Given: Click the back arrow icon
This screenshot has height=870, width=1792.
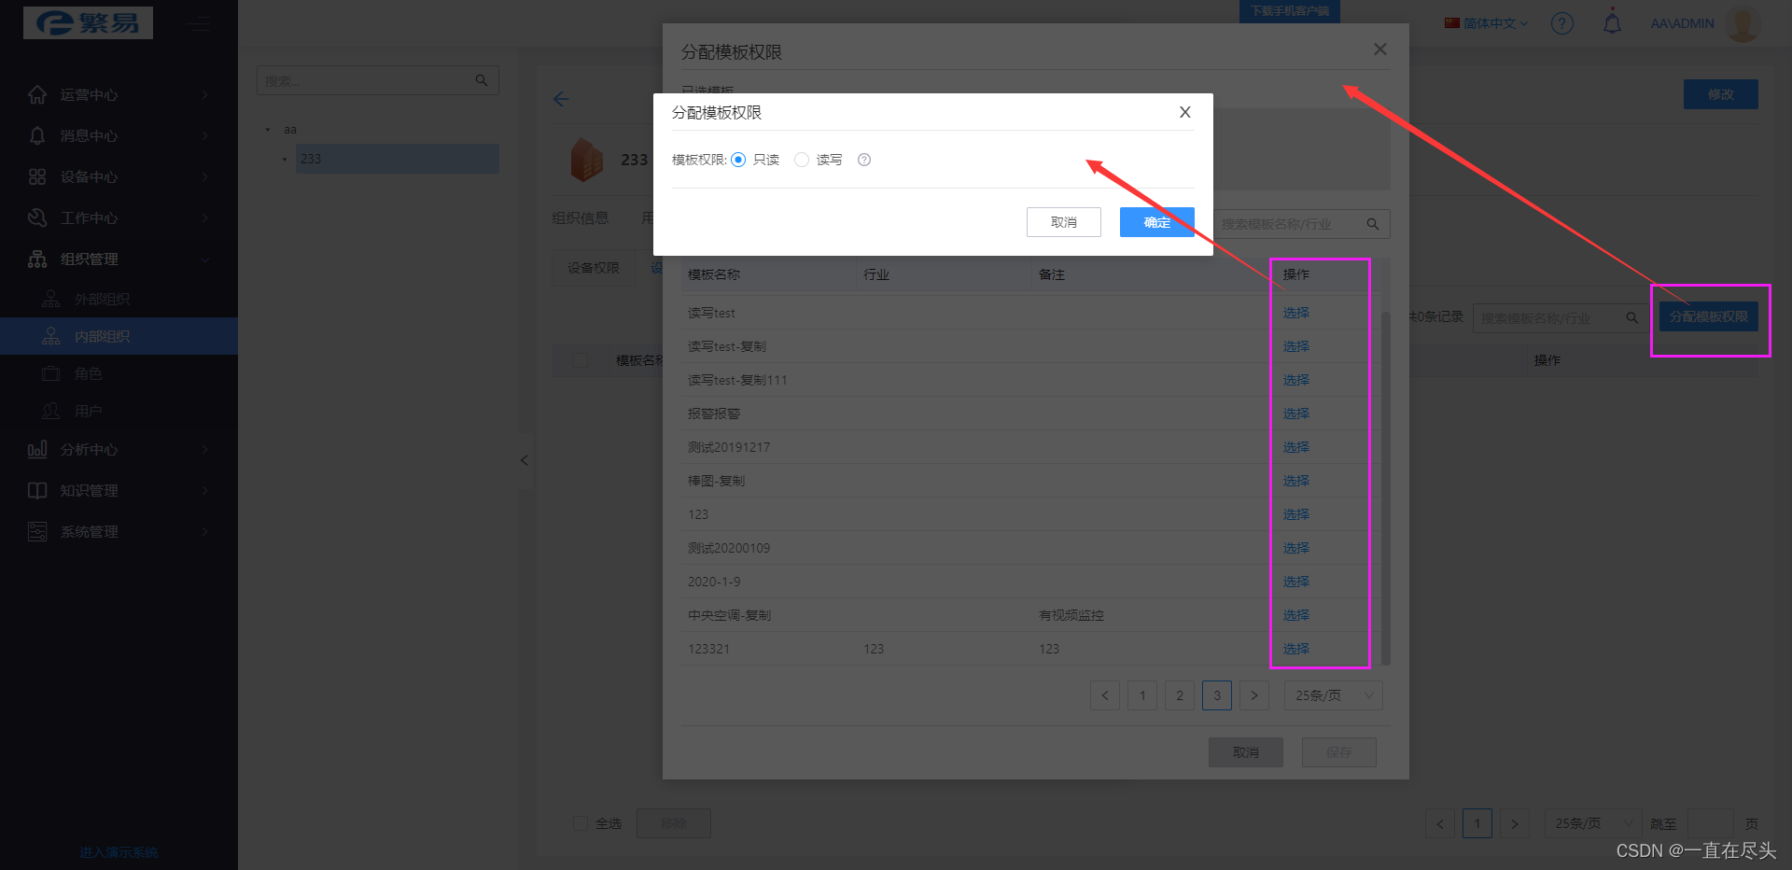Looking at the screenshot, I should click(x=561, y=99).
